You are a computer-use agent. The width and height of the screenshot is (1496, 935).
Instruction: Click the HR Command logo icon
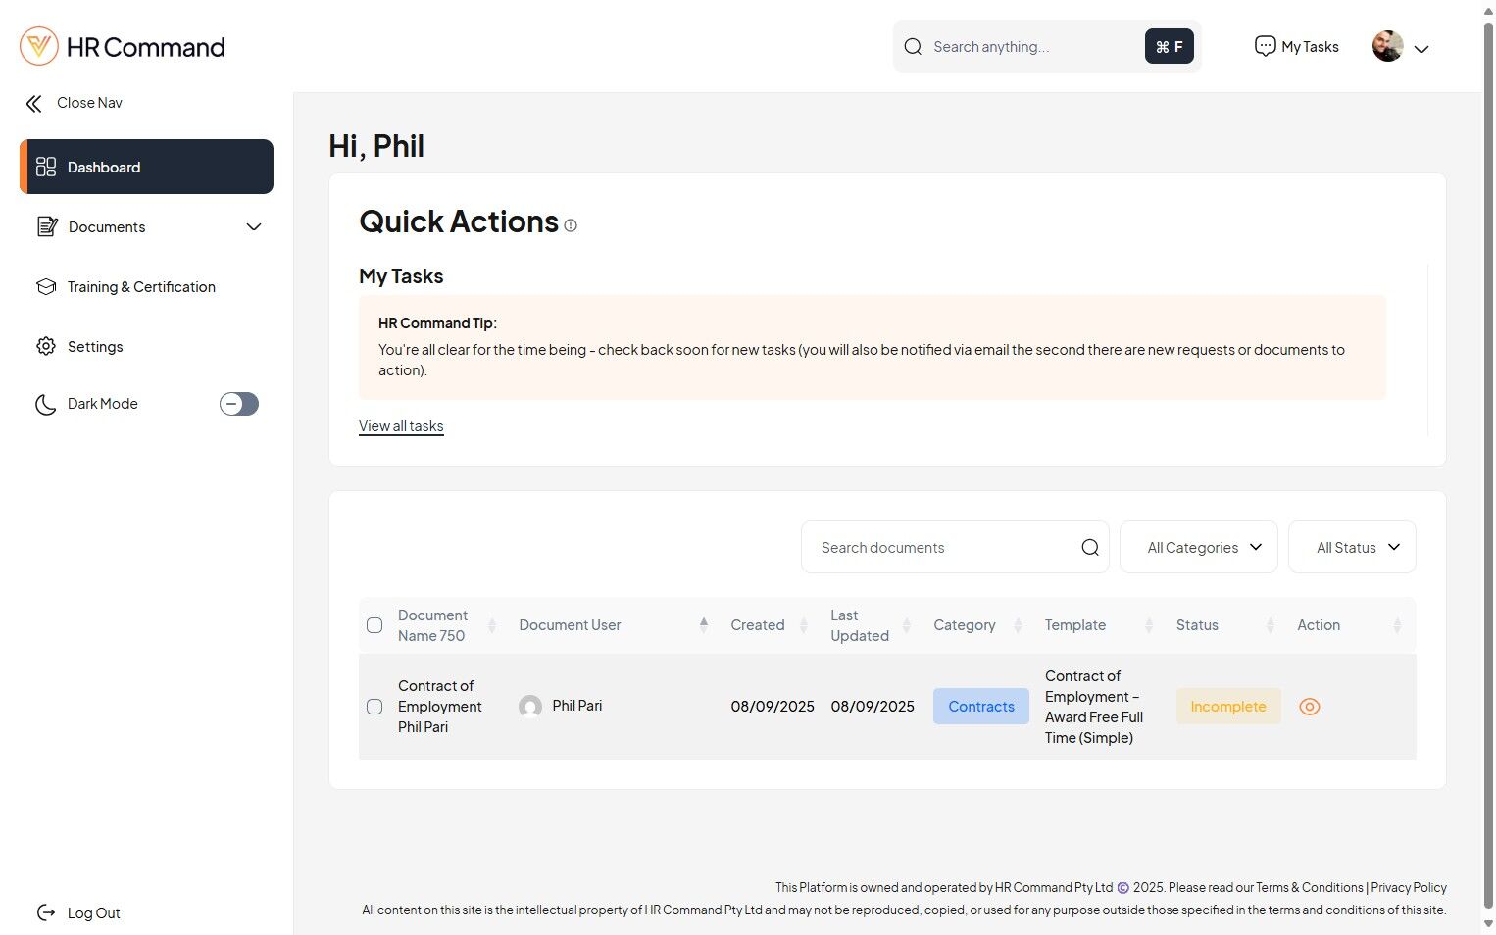tap(39, 46)
